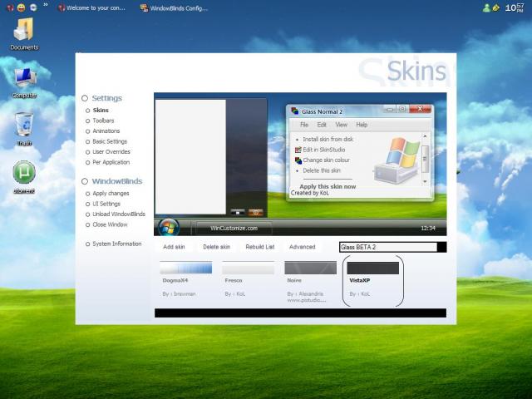Click the Vista start orb in preview

point(169,227)
